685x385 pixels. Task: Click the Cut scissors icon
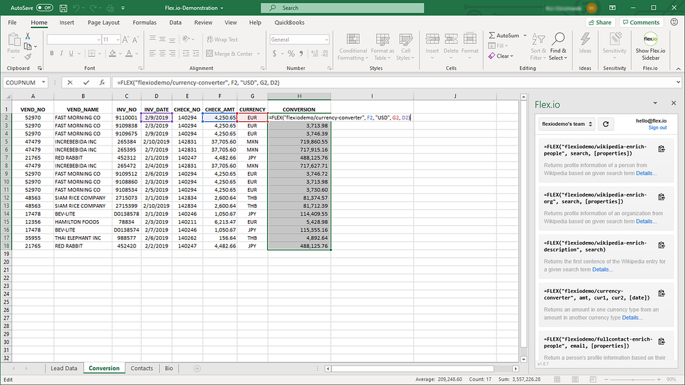tap(28, 36)
